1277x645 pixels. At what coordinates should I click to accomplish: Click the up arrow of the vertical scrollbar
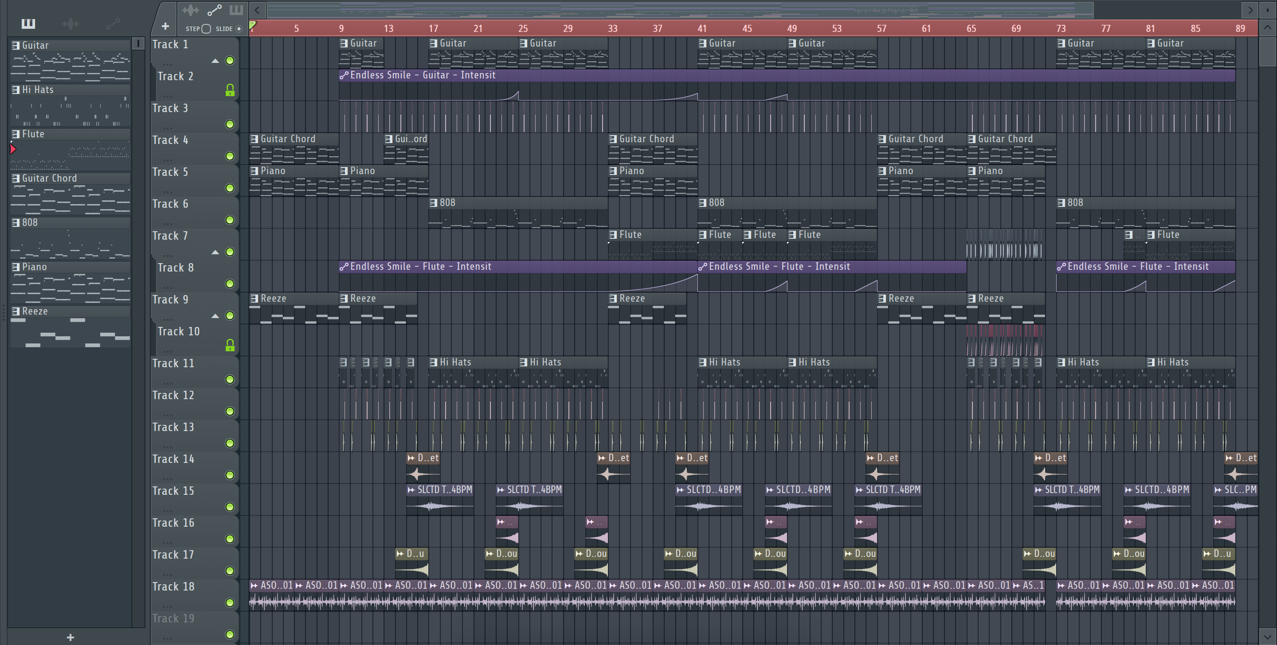[1267, 27]
